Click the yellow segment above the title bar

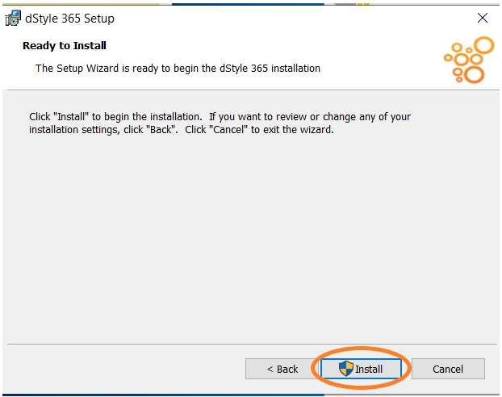coord(363,4)
